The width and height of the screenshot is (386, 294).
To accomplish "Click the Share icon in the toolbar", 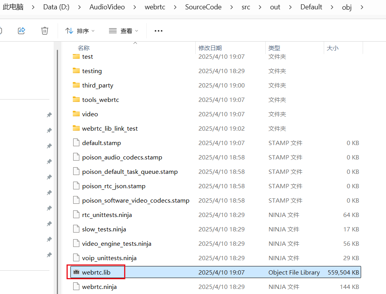I will [x=21, y=31].
